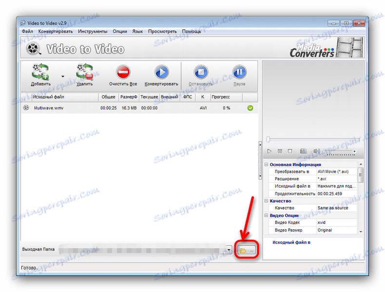Sort by the Текущее column header
The image size is (385, 292).
click(x=149, y=97)
